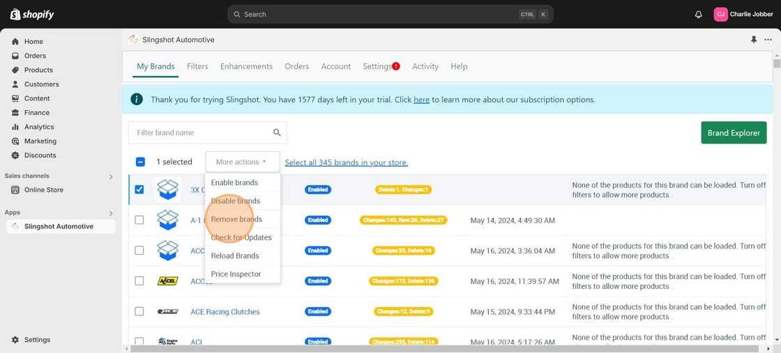781x353 pixels.
Task: Pin the Slingshot Automotive app
Action: click(754, 40)
